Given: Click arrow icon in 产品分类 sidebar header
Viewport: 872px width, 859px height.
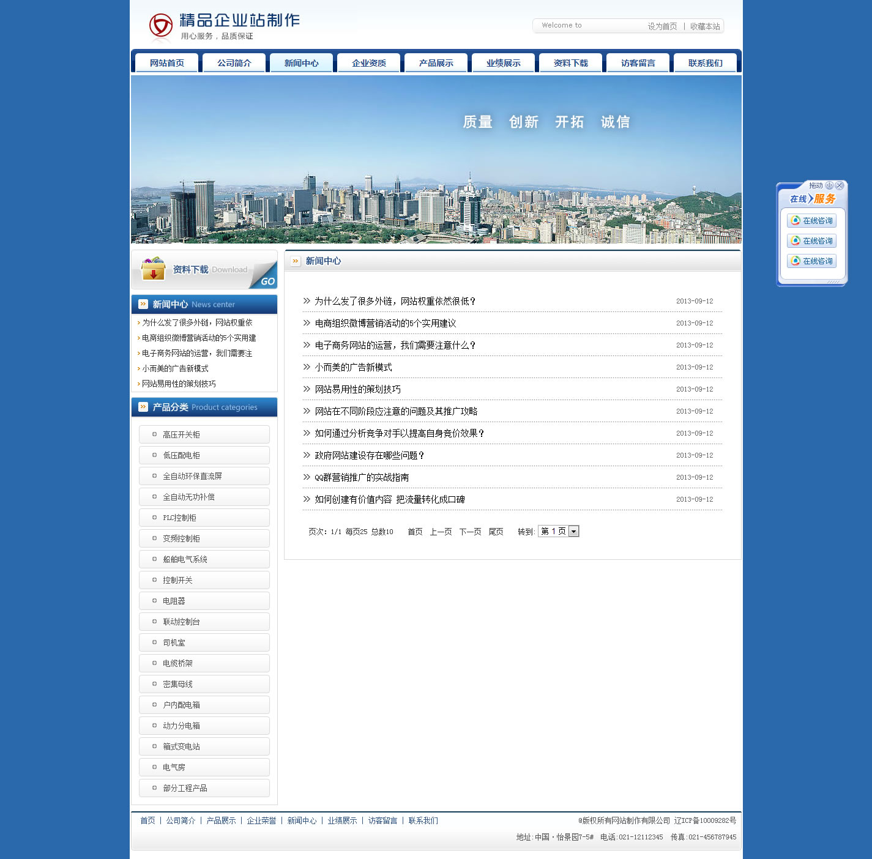Looking at the screenshot, I should point(143,407).
